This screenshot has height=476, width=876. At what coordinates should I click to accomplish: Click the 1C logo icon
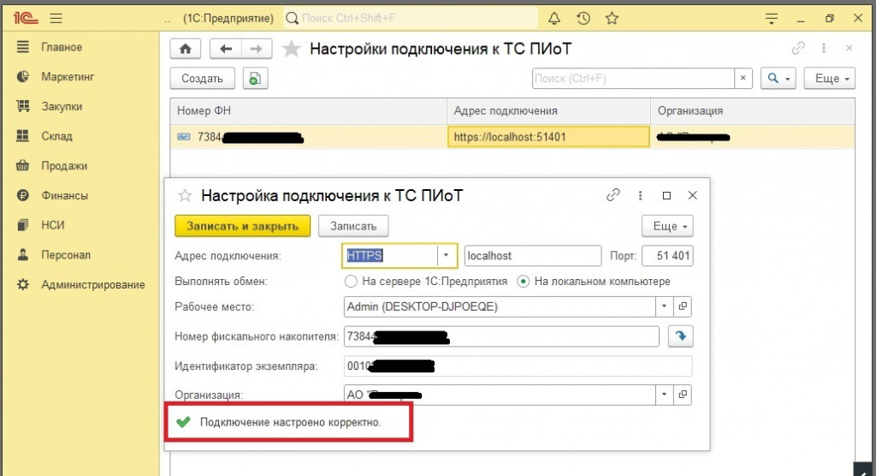click(26, 19)
